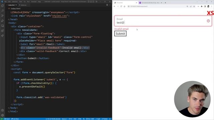Screen dimensions: 214x120
Task: Open the notifications bell in status bar
Action: coord(110,119)
